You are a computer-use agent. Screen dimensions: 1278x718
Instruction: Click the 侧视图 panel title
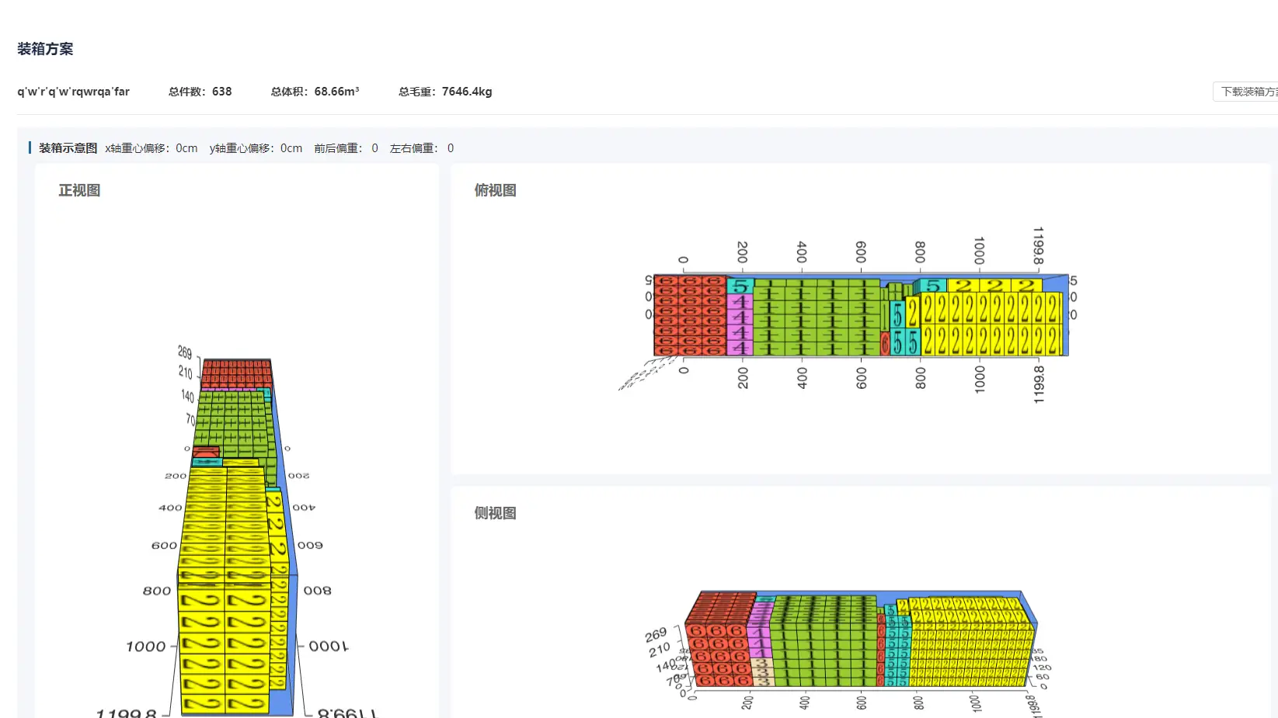point(495,513)
